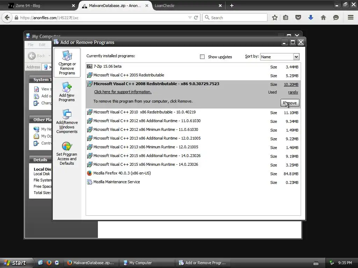Open the Firefox Hello chat icon
This screenshot has height=268, width=358.
click(x=336, y=17)
